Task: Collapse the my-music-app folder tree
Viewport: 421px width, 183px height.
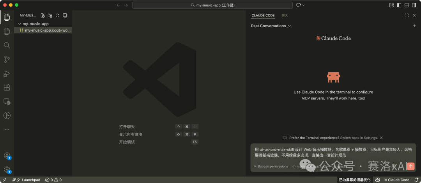Action: 19,24
